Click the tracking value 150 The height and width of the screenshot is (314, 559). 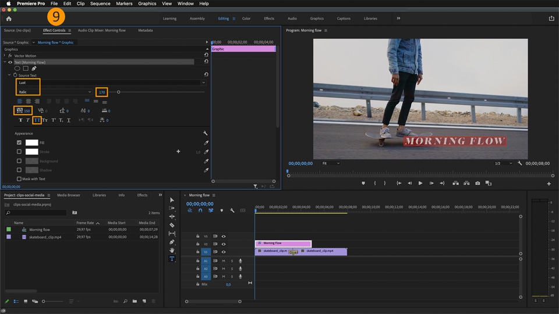27,110
